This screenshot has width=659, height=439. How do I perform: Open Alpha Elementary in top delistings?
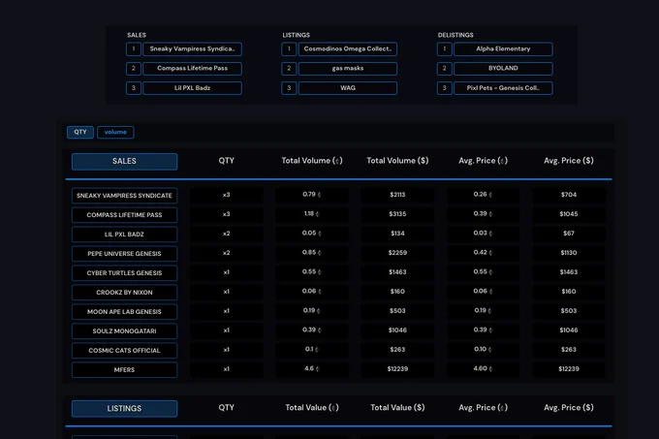click(x=503, y=48)
